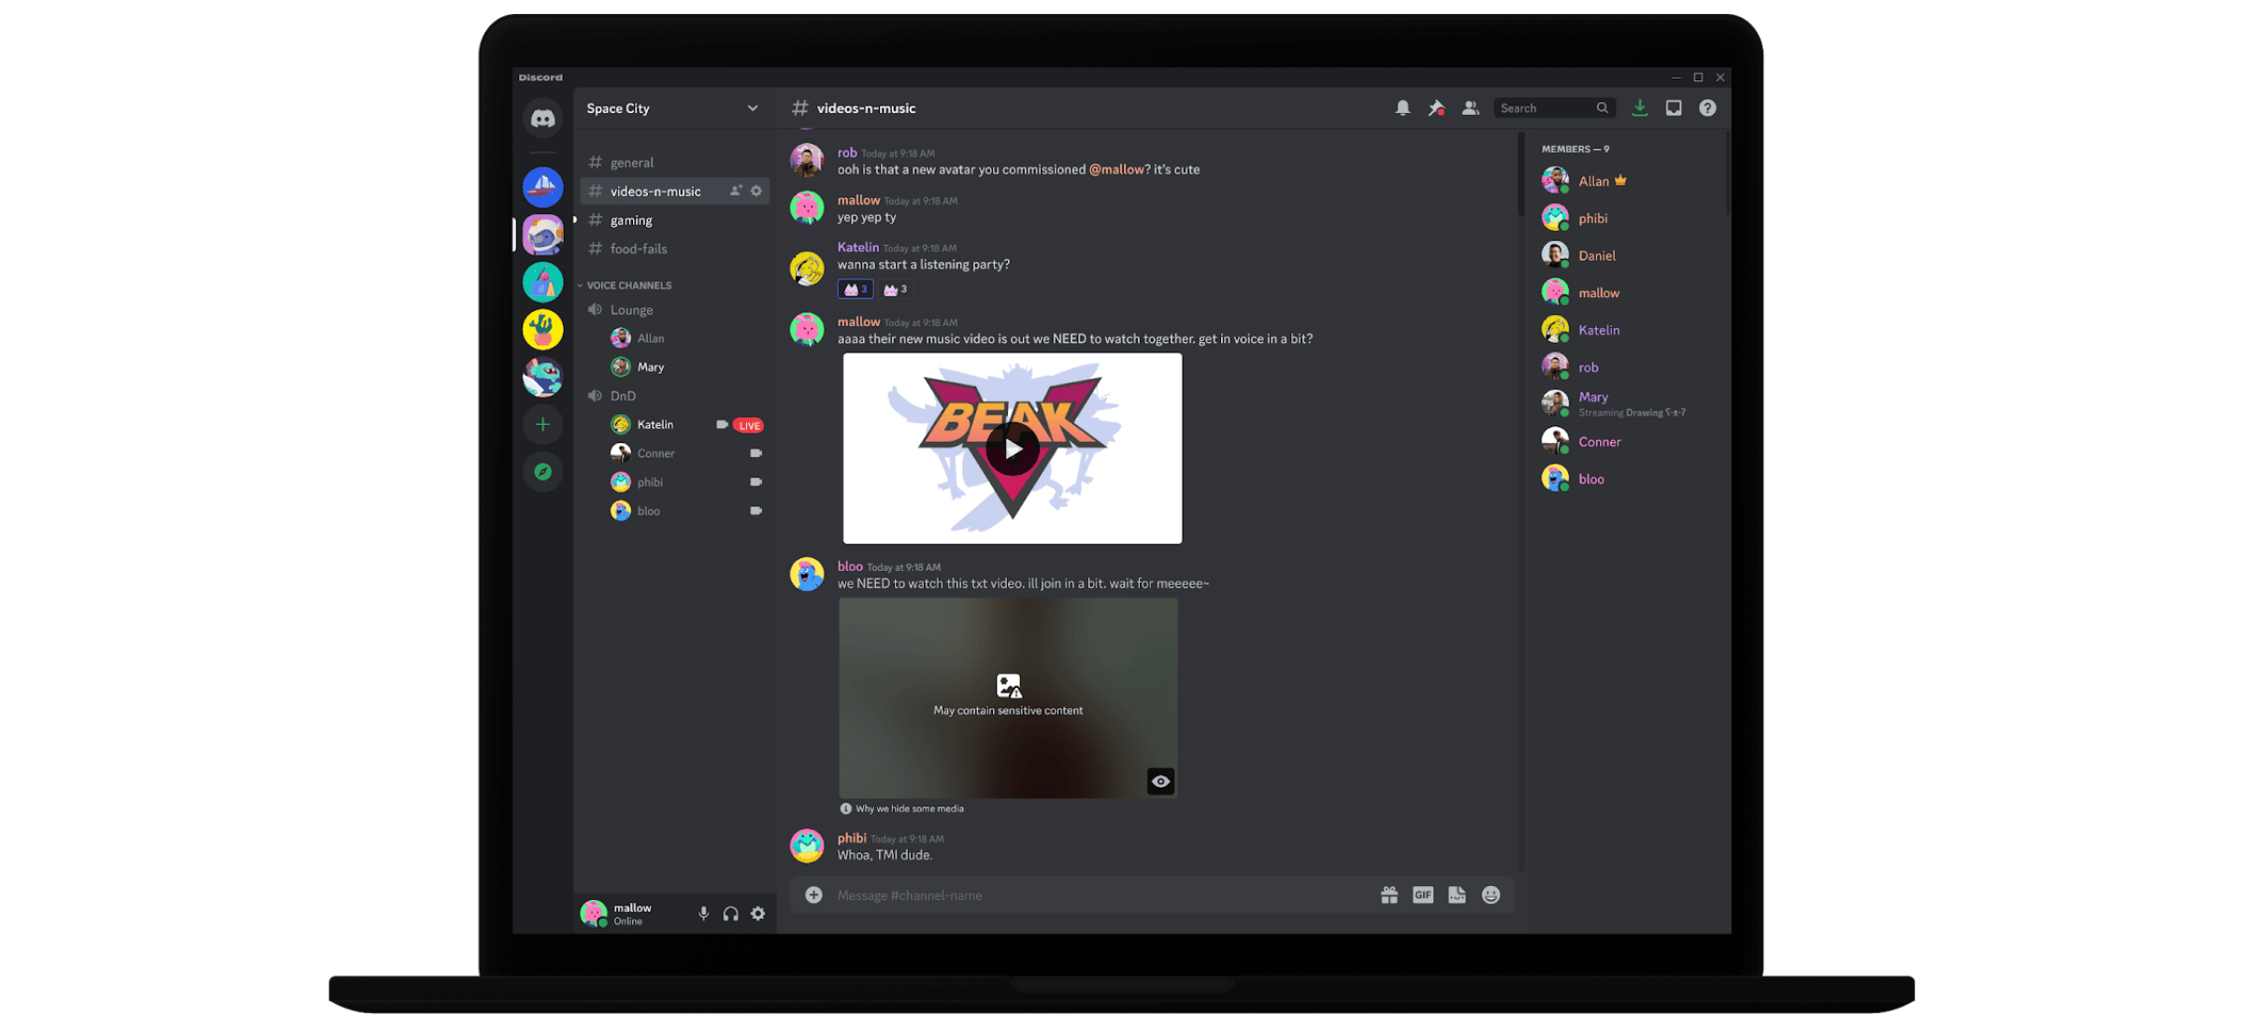This screenshot has height=1028, width=2244.
Task: Click the green Add a Server plus icon
Action: pos(542,424)
